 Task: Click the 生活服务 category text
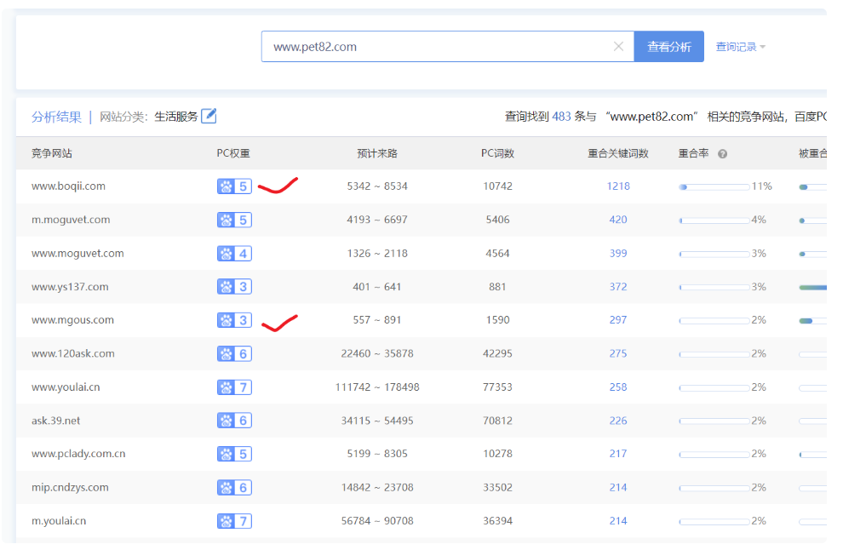coord(176,117)
